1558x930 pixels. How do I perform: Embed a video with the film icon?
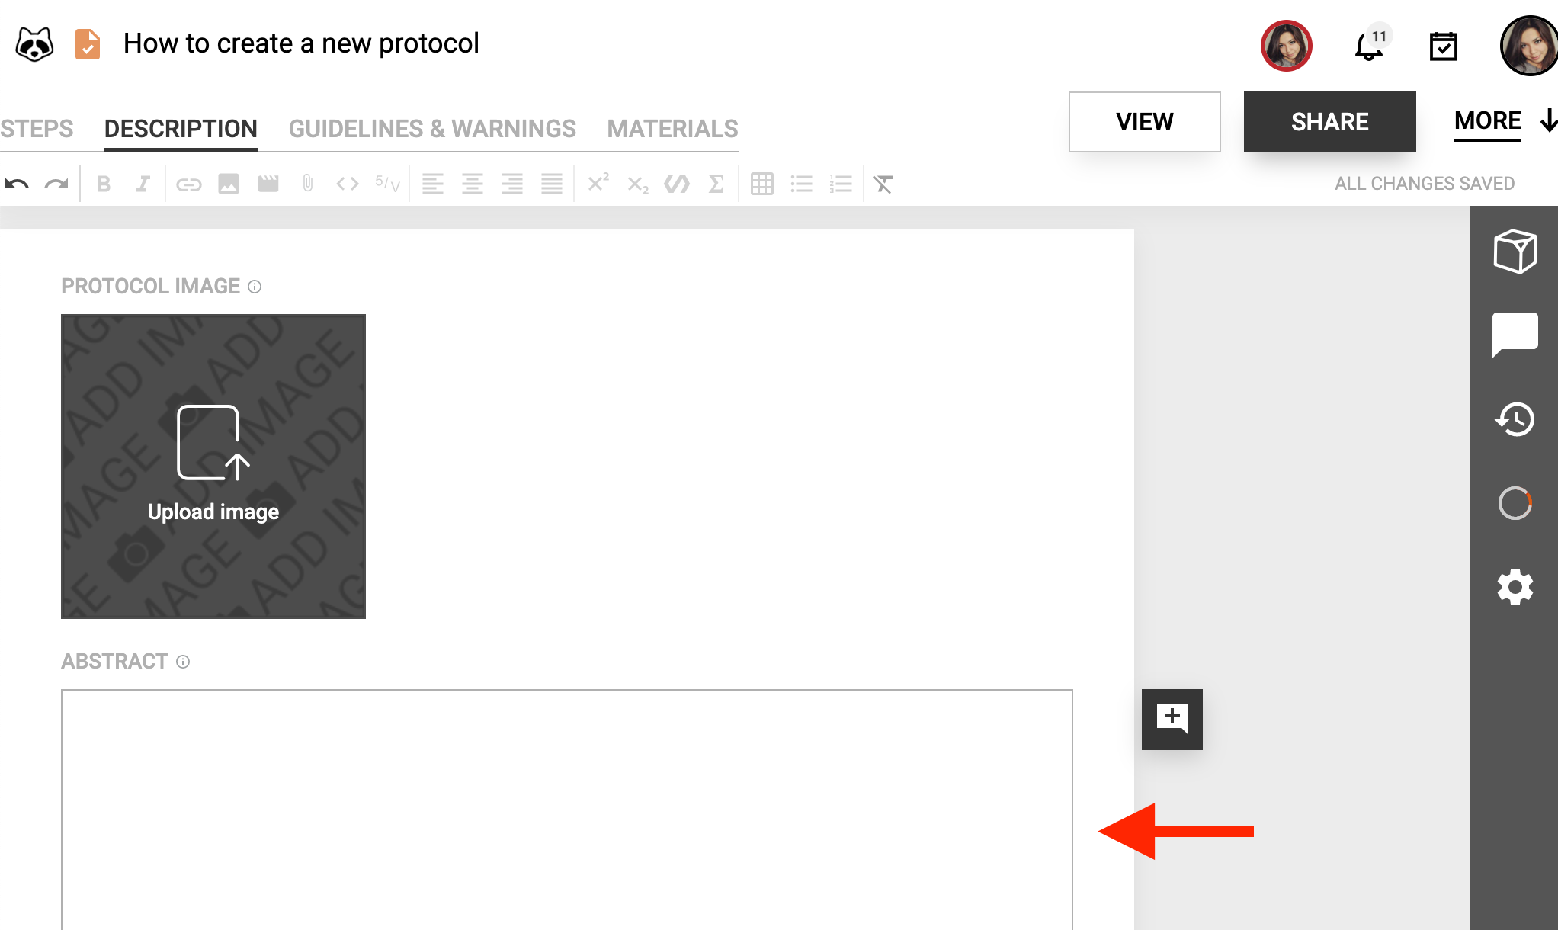268,183
